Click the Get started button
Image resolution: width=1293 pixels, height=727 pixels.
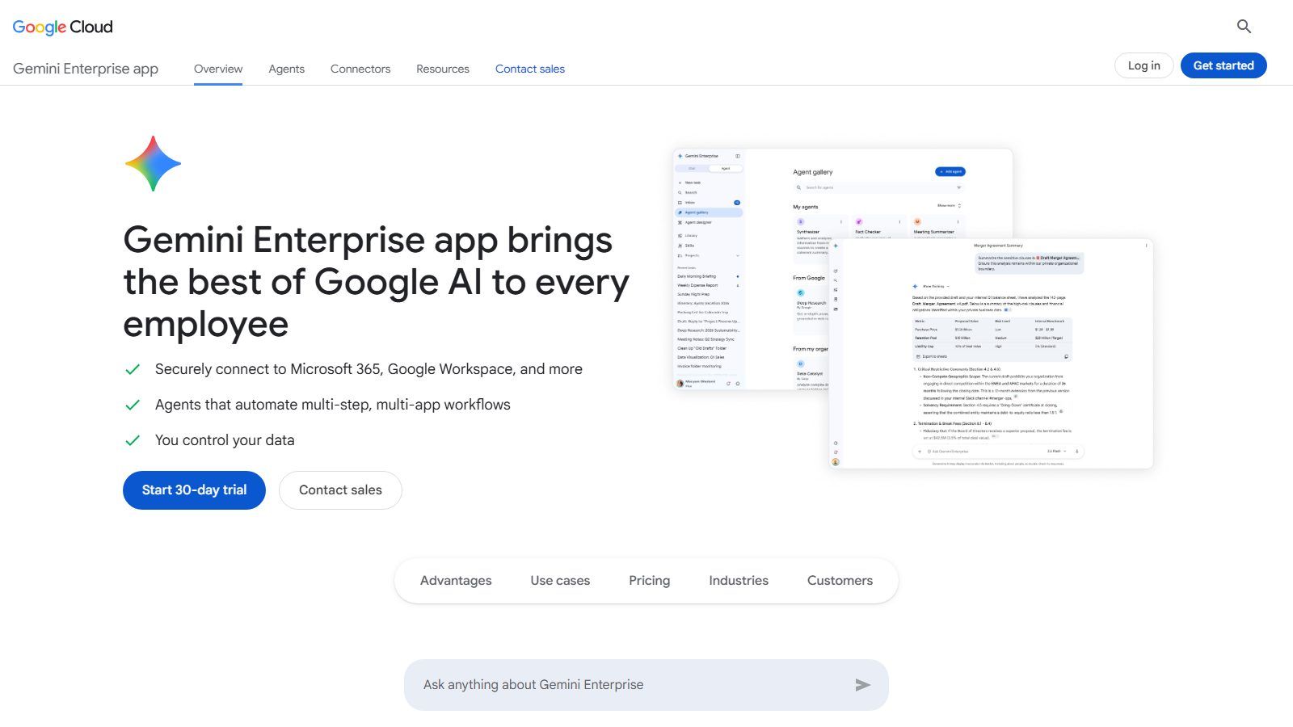[x=1224, y=65]
